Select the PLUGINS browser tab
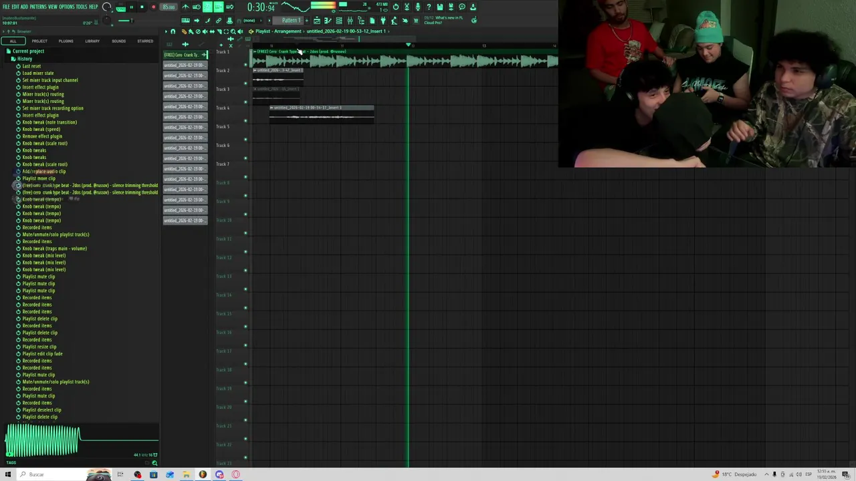Screen dimensions: 856x481 coord(66,41)
